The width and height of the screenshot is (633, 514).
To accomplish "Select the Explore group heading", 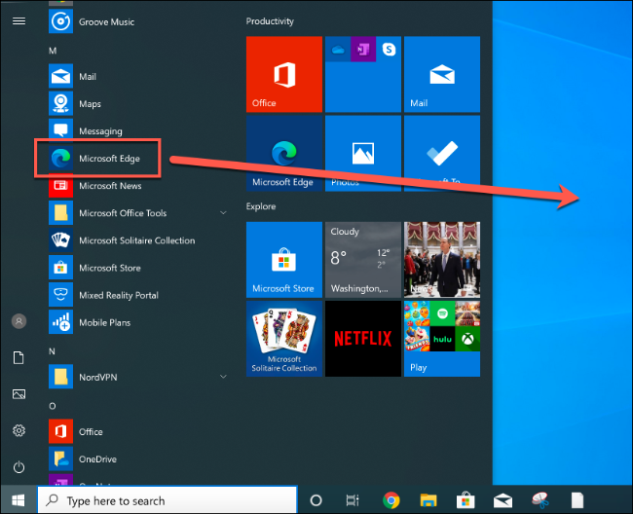I will [x=261, y=206].
